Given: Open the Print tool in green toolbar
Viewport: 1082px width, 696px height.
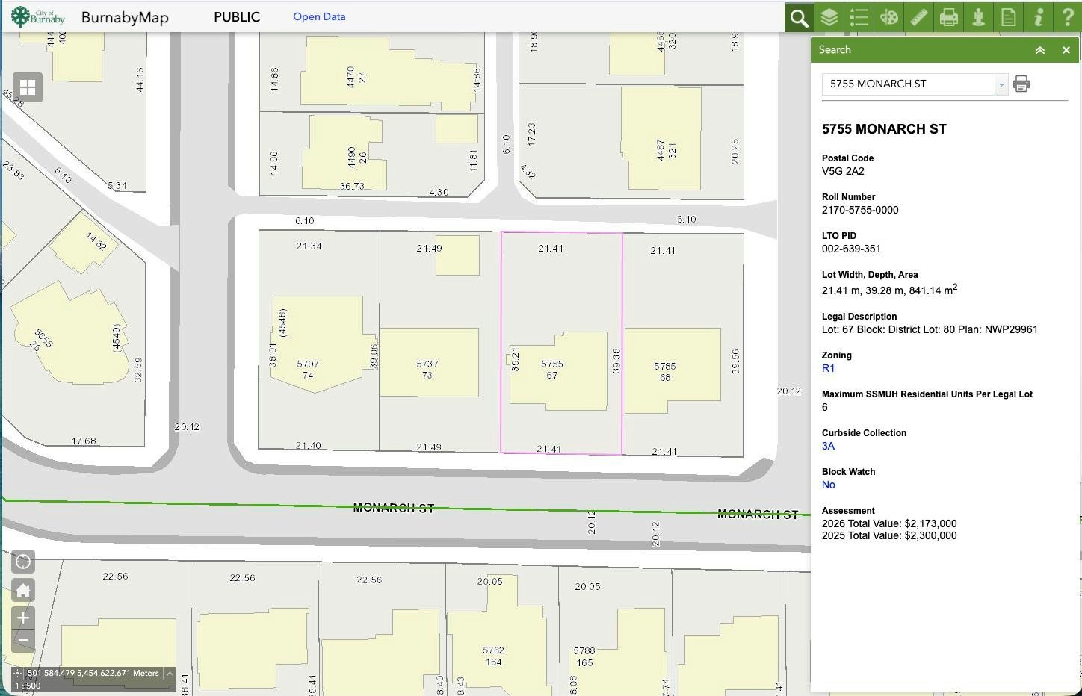Looking at the screenshot, I should click(x=948, y=17).
